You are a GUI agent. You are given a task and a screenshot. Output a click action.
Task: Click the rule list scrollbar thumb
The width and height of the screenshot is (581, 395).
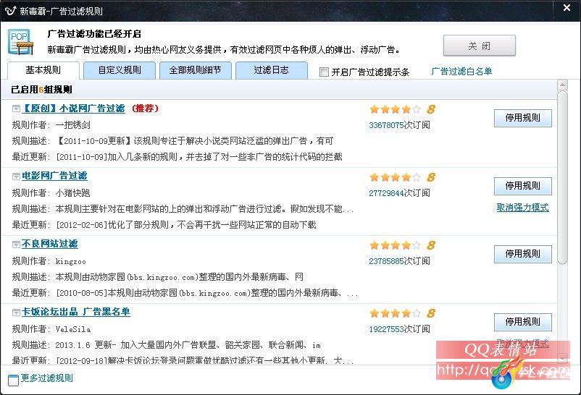(562, 178)
